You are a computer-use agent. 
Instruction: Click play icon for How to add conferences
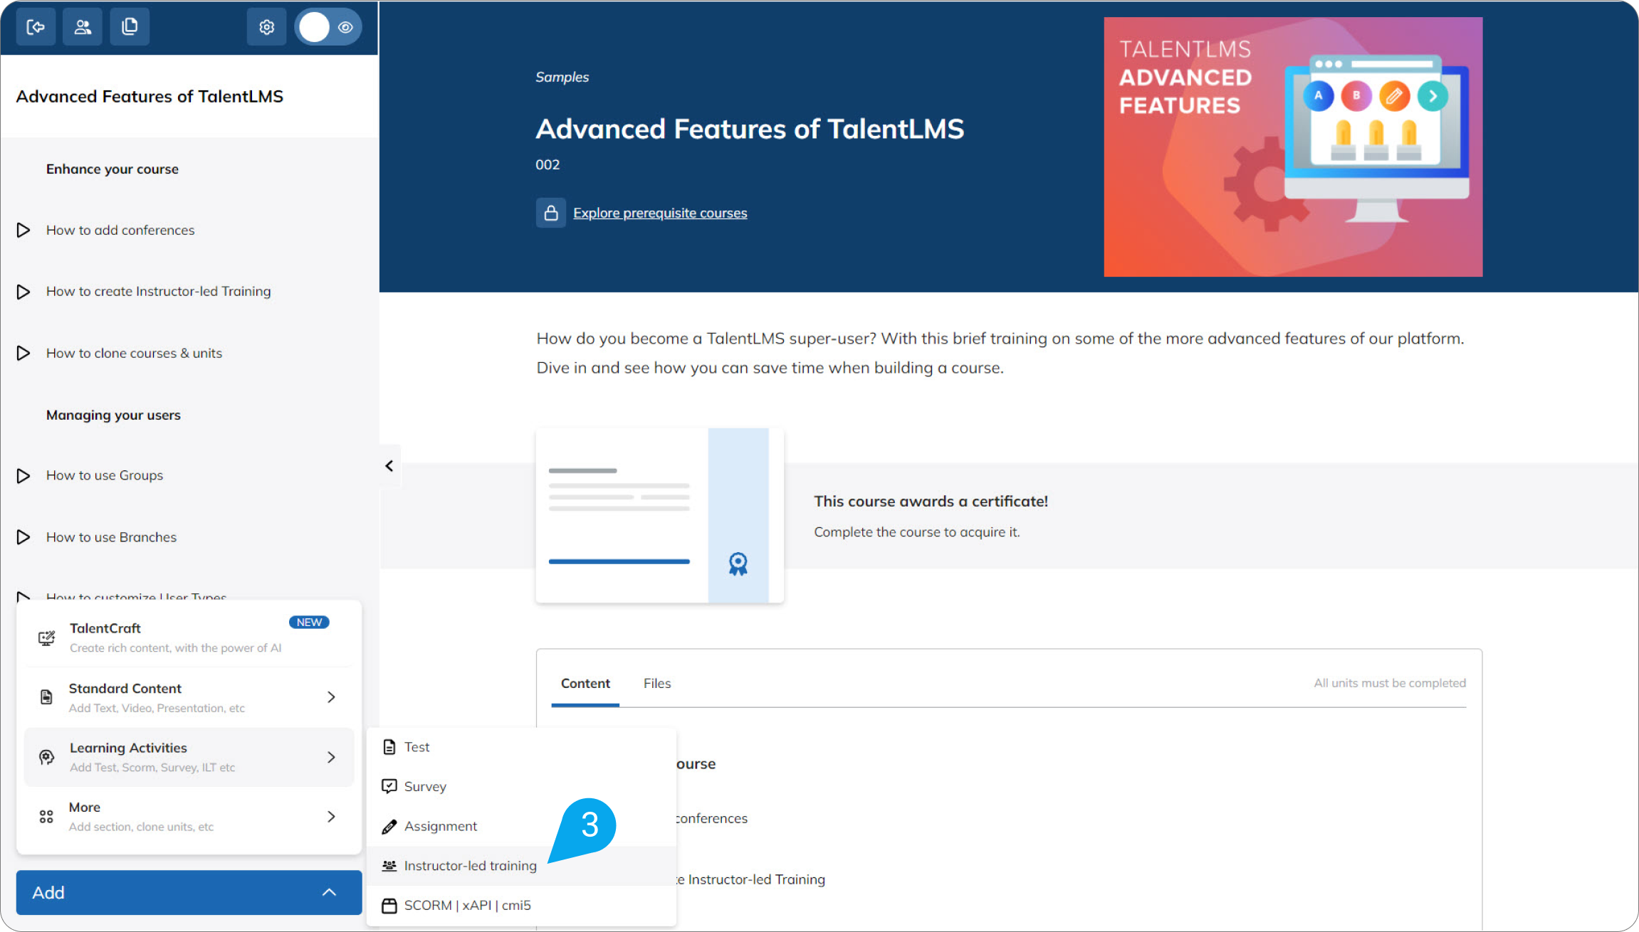pos(23,230)
